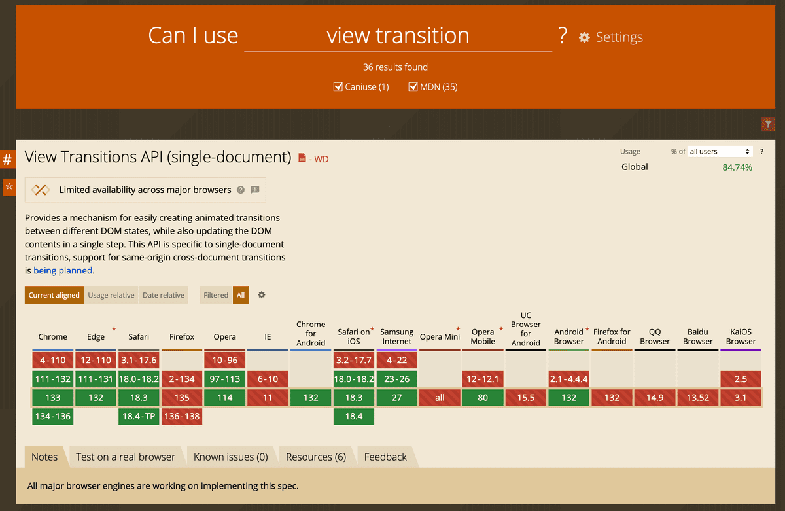
Task: Click Safari 18.4-TP cell
Action: point(139,417)
